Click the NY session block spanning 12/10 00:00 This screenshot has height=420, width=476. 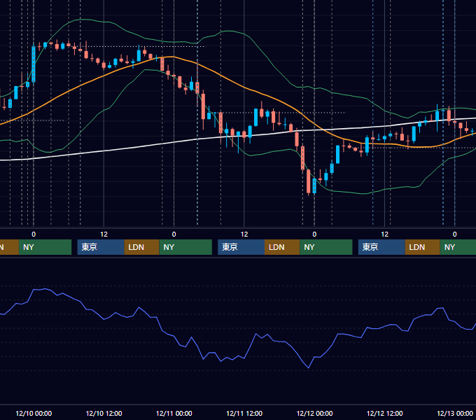pyautogui.click(x=45, y=247)
